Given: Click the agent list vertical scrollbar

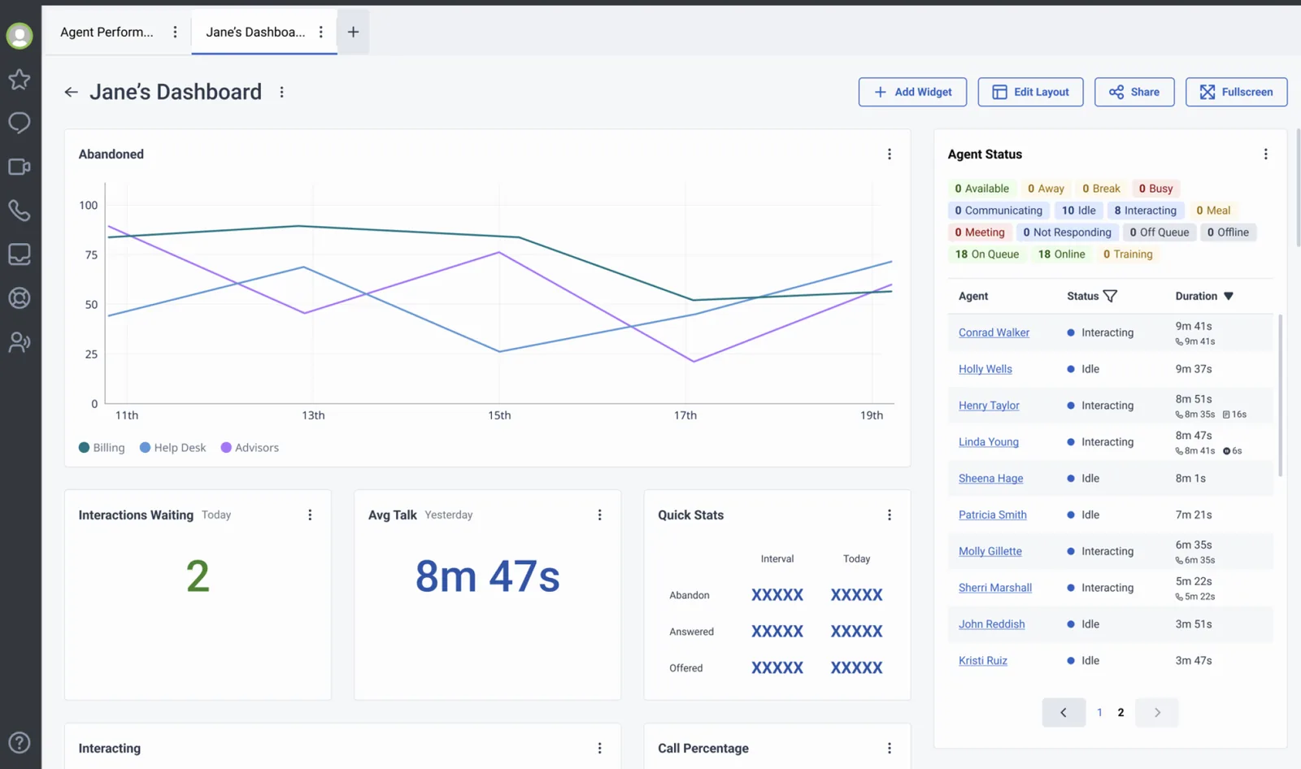Looking at the screenshot, I should click(1281, 395).
